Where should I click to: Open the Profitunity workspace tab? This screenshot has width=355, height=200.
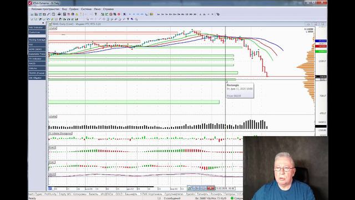50,194
